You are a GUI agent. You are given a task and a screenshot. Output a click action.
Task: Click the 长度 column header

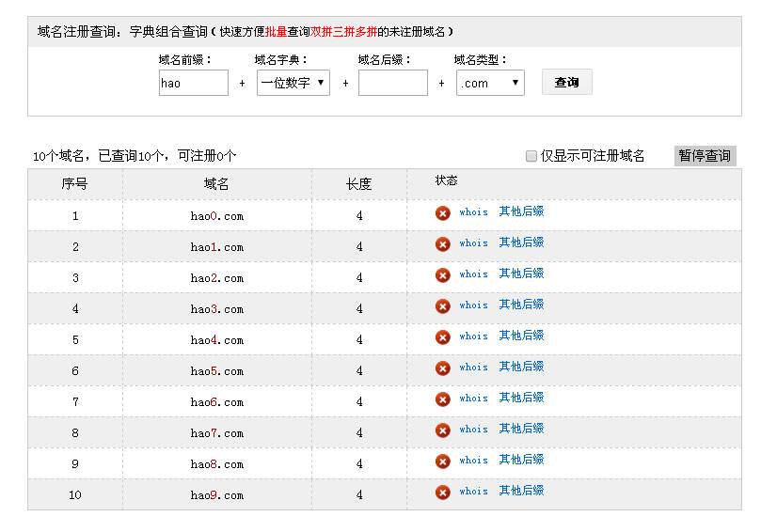click(358, 184)
